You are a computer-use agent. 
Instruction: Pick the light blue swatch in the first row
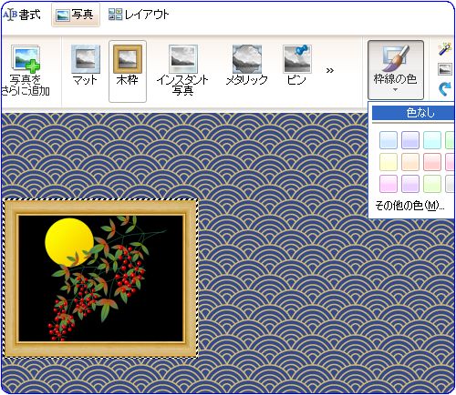click(389, 140)
